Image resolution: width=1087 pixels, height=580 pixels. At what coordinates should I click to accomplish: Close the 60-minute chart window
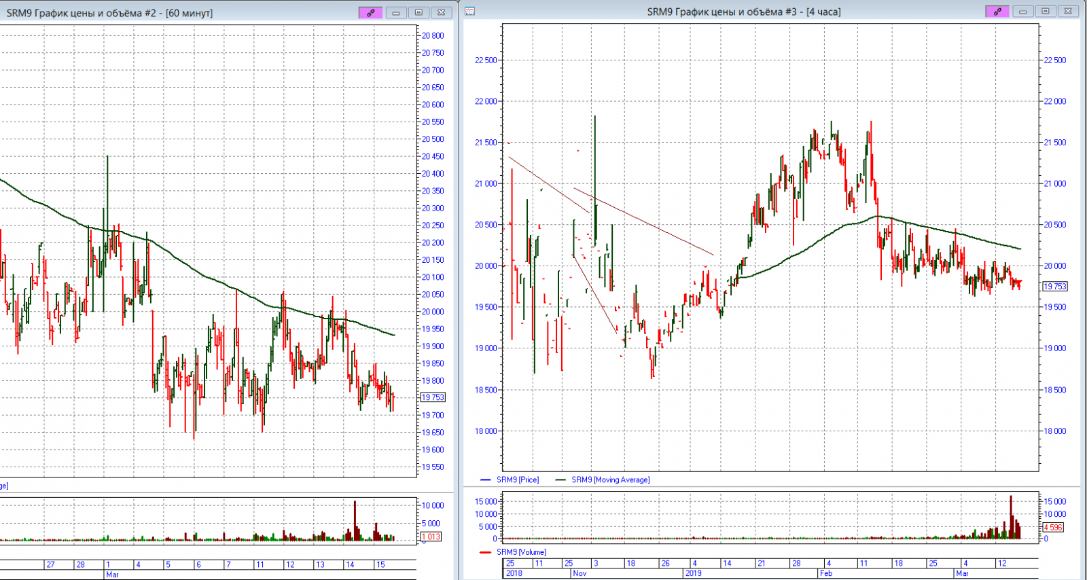(x=441, y=12)
